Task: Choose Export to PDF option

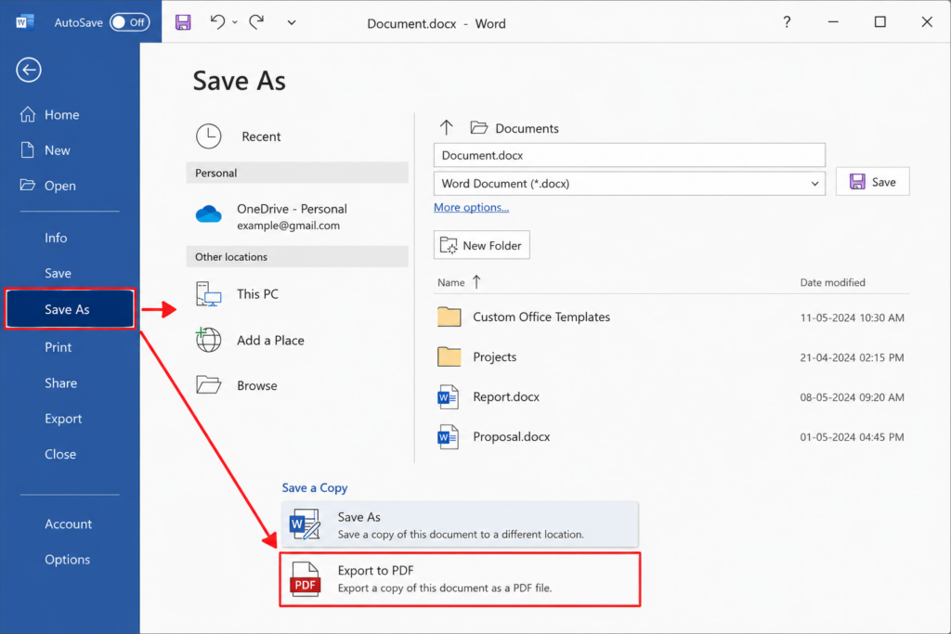Action: [460, 579]
